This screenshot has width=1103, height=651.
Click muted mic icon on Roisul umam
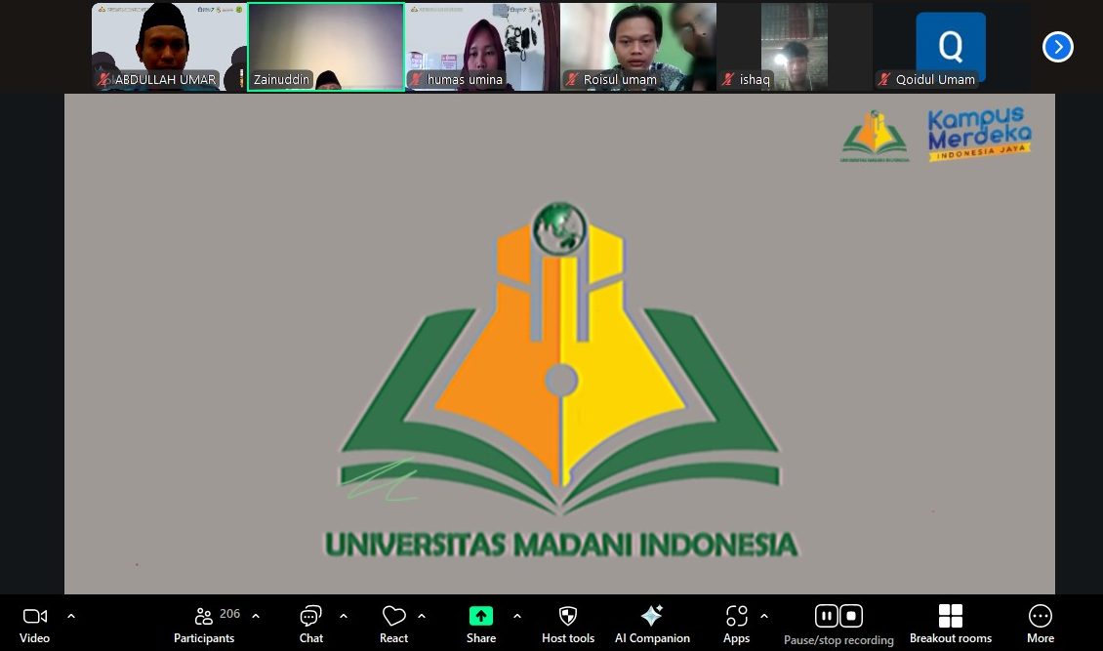[573, 79]
